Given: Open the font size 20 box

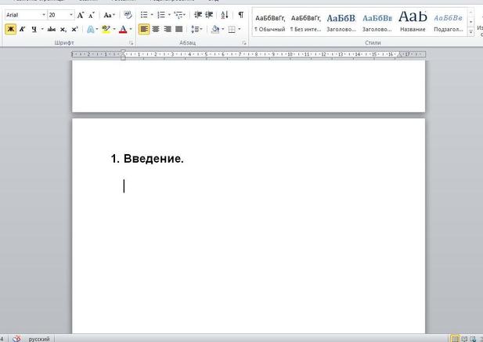Looking at the screenshot, I should tap(61, 15).
